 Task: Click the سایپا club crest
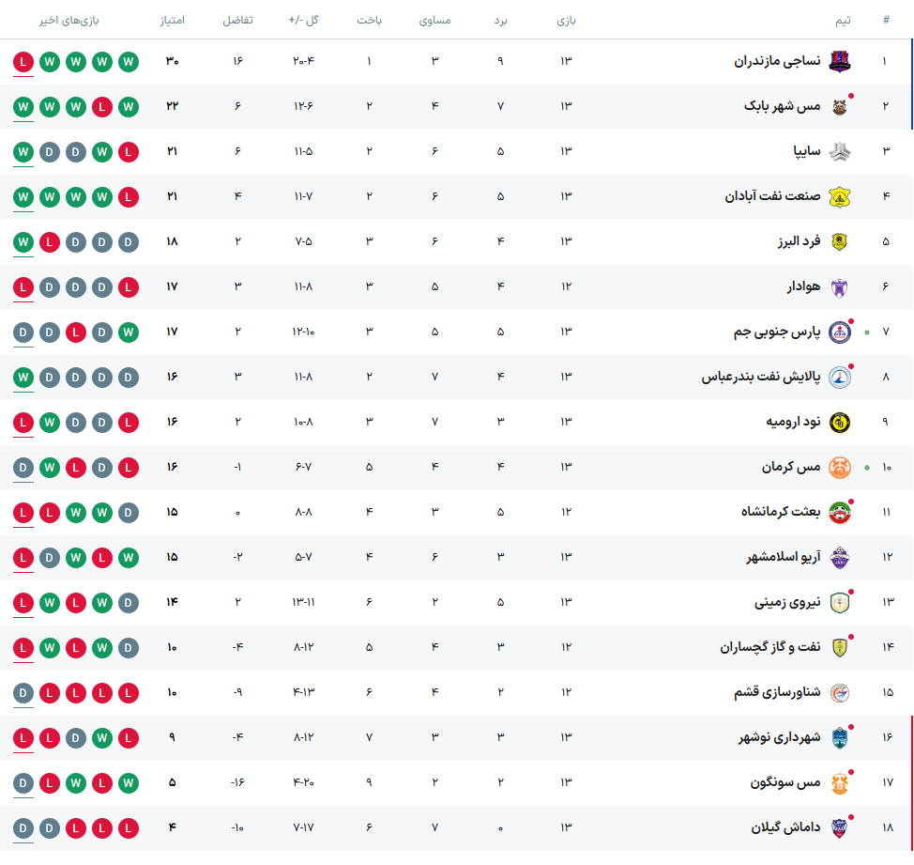[840, 151]
